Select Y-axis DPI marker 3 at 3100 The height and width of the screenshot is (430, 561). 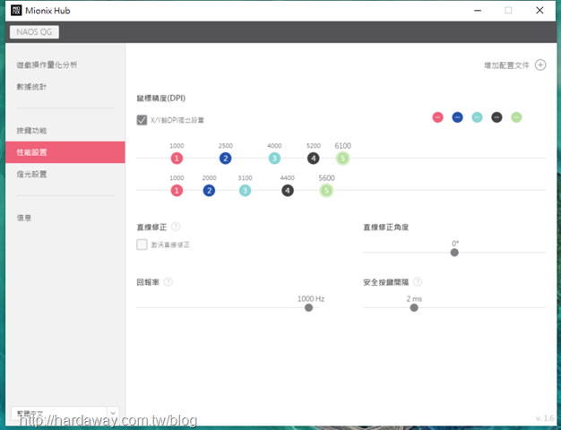(245, 190)
